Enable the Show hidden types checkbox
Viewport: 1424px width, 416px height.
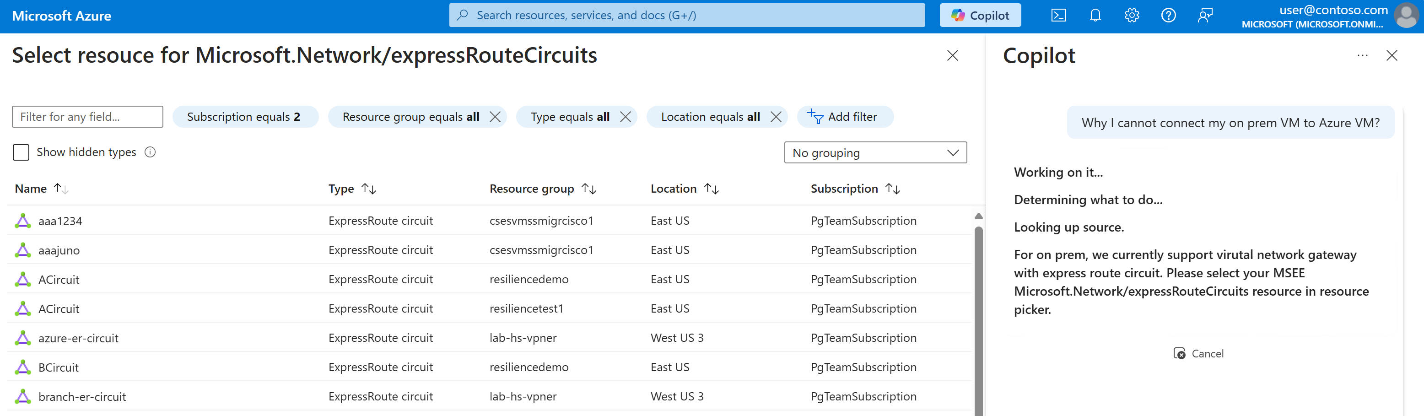point(21,152)
